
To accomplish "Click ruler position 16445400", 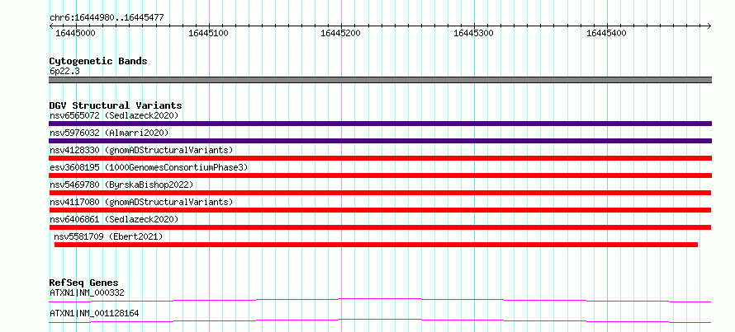I will pyautogui.click(x=607, y=33).
